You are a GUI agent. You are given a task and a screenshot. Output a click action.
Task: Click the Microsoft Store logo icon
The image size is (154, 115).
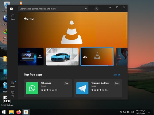pos(11,9)
